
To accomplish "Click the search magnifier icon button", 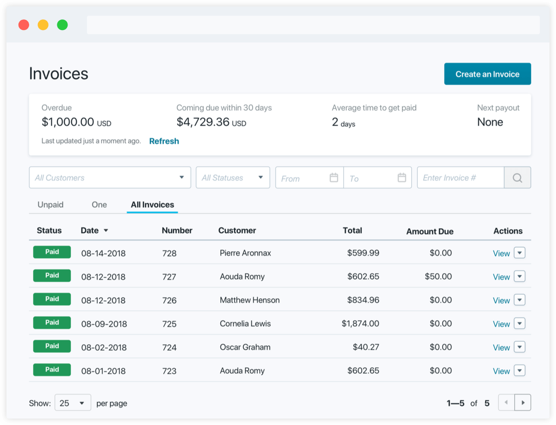I will tap(517, 178).
